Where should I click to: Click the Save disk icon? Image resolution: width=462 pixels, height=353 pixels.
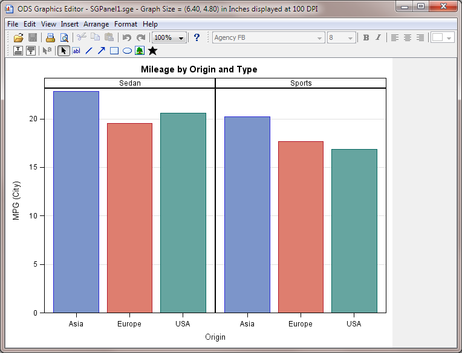(x=33, y=37)
